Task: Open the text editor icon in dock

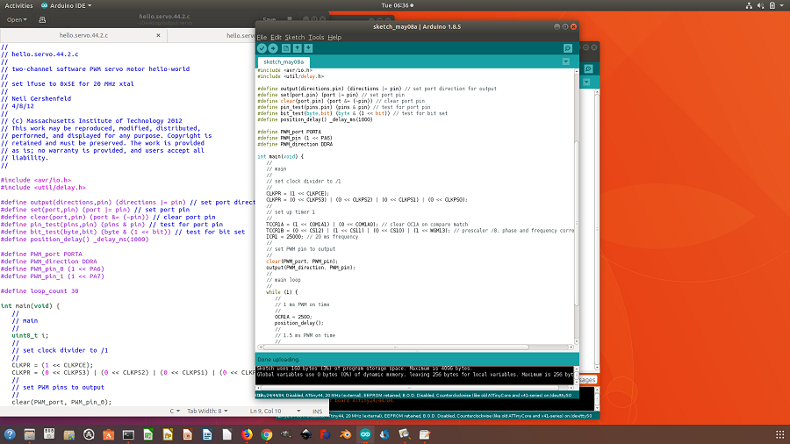Action: coord(424,434)
